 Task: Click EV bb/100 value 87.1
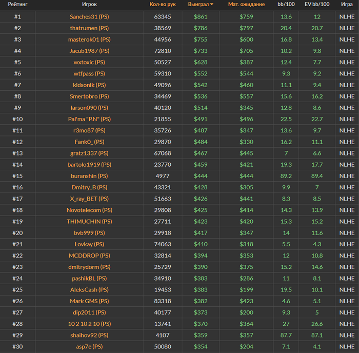(317, 336)
